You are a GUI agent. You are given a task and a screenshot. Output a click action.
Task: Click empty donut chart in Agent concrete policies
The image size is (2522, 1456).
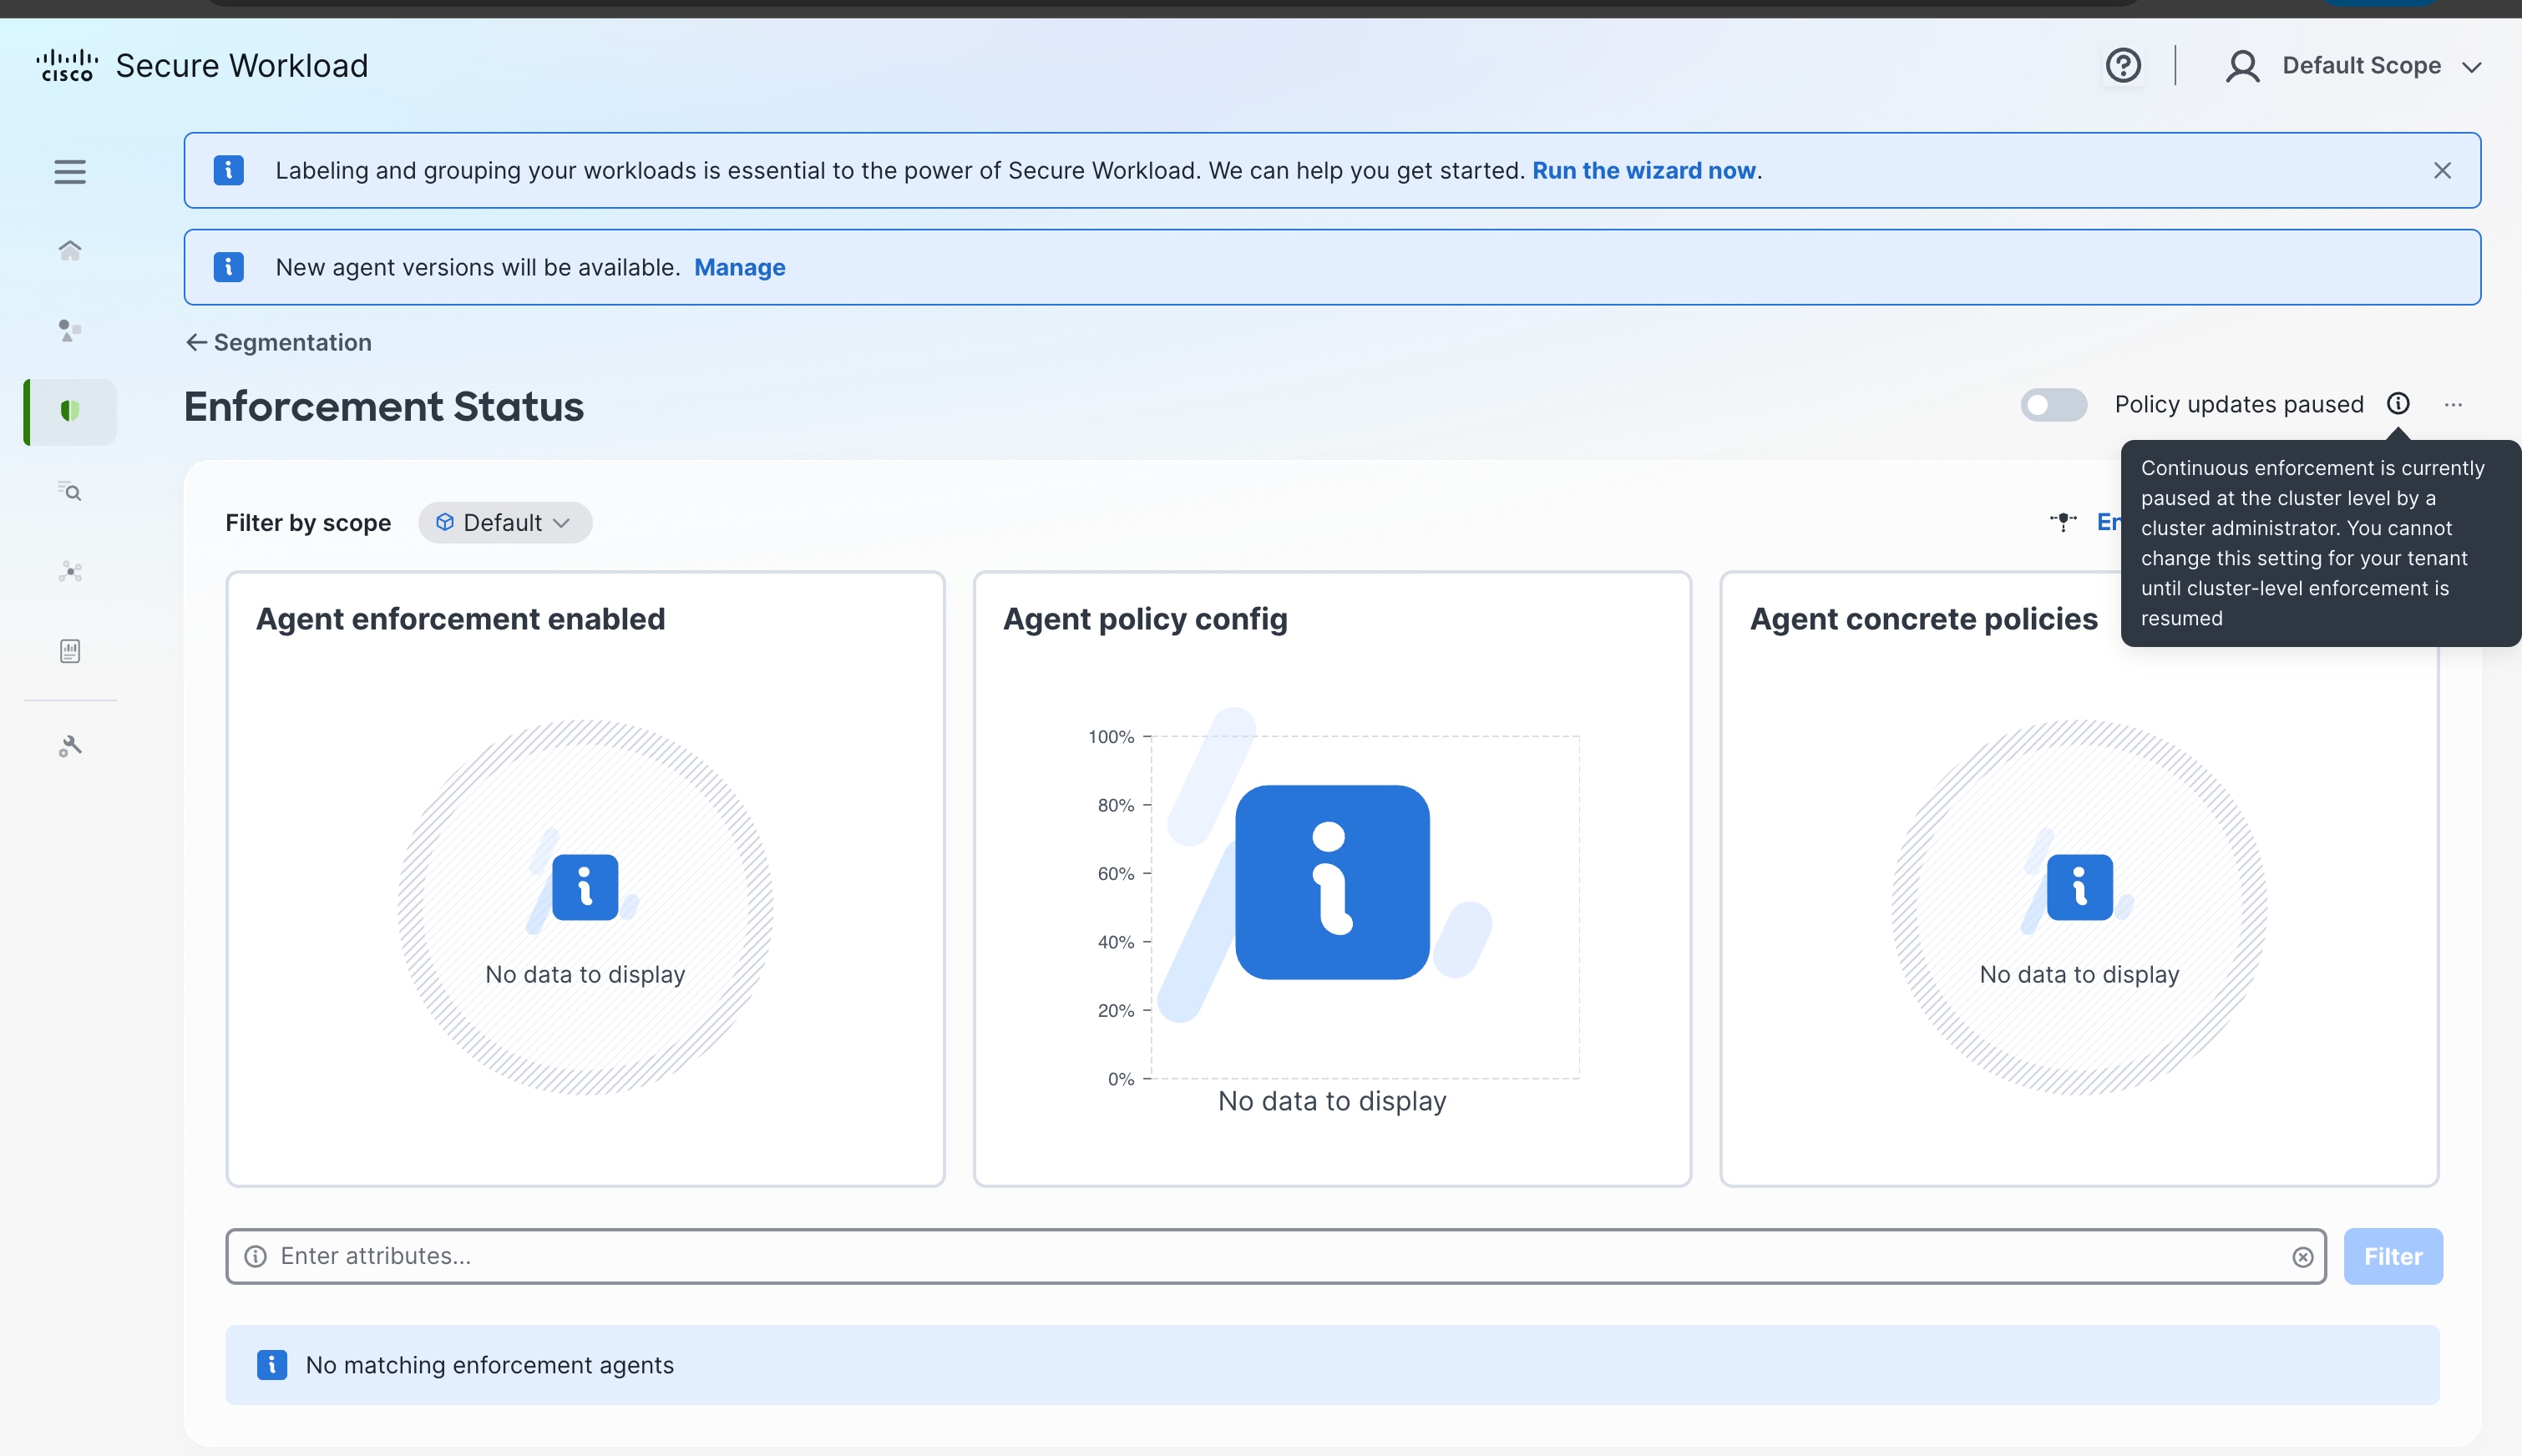[x=2078, y=907]
